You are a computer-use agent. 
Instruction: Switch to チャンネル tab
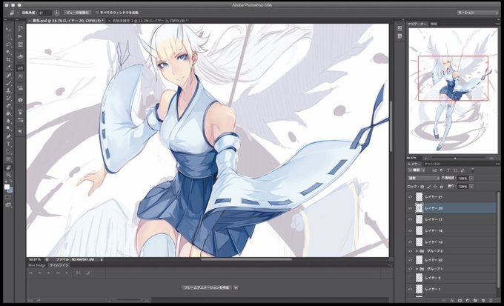(433, 164)
